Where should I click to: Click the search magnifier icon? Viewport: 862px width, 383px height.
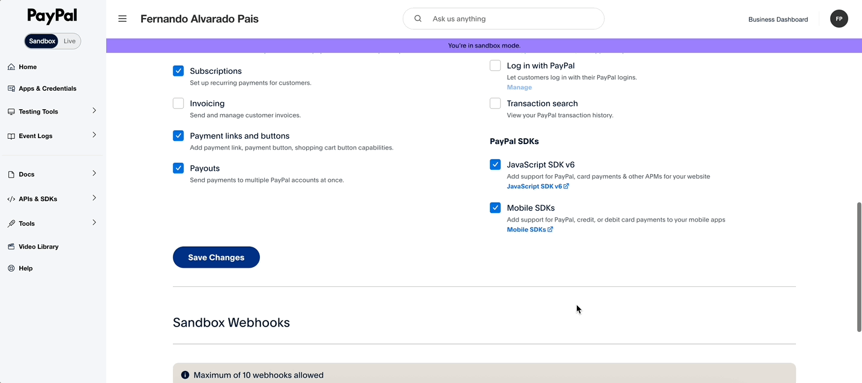[x=418, y=19]
